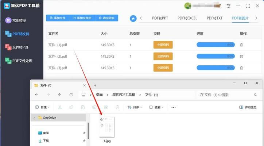The width and height of the screenshot is (264, 146).
Task: Click the search magnifier icon in Explorer
Action: point(255,95)
